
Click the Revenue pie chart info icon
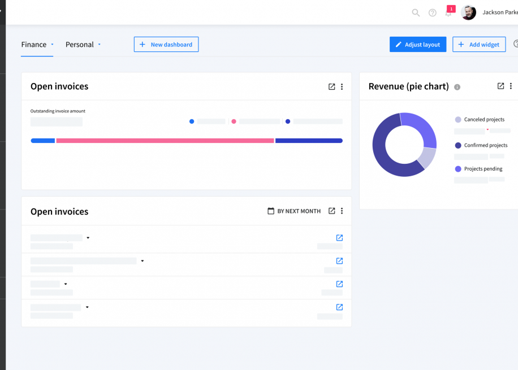[x=457, y=87]
